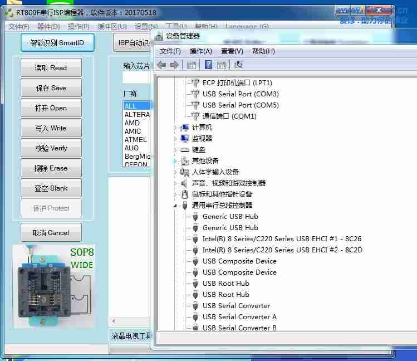
Task: Open 文件(F) menu in RT809F programmer
Action: pos(19,27)
